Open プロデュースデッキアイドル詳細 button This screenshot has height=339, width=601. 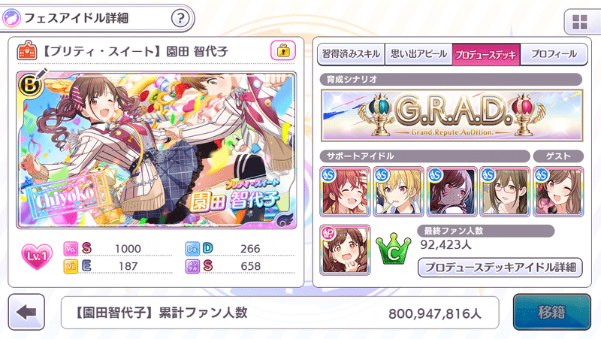pyautogui.click(x=500, y=268)
